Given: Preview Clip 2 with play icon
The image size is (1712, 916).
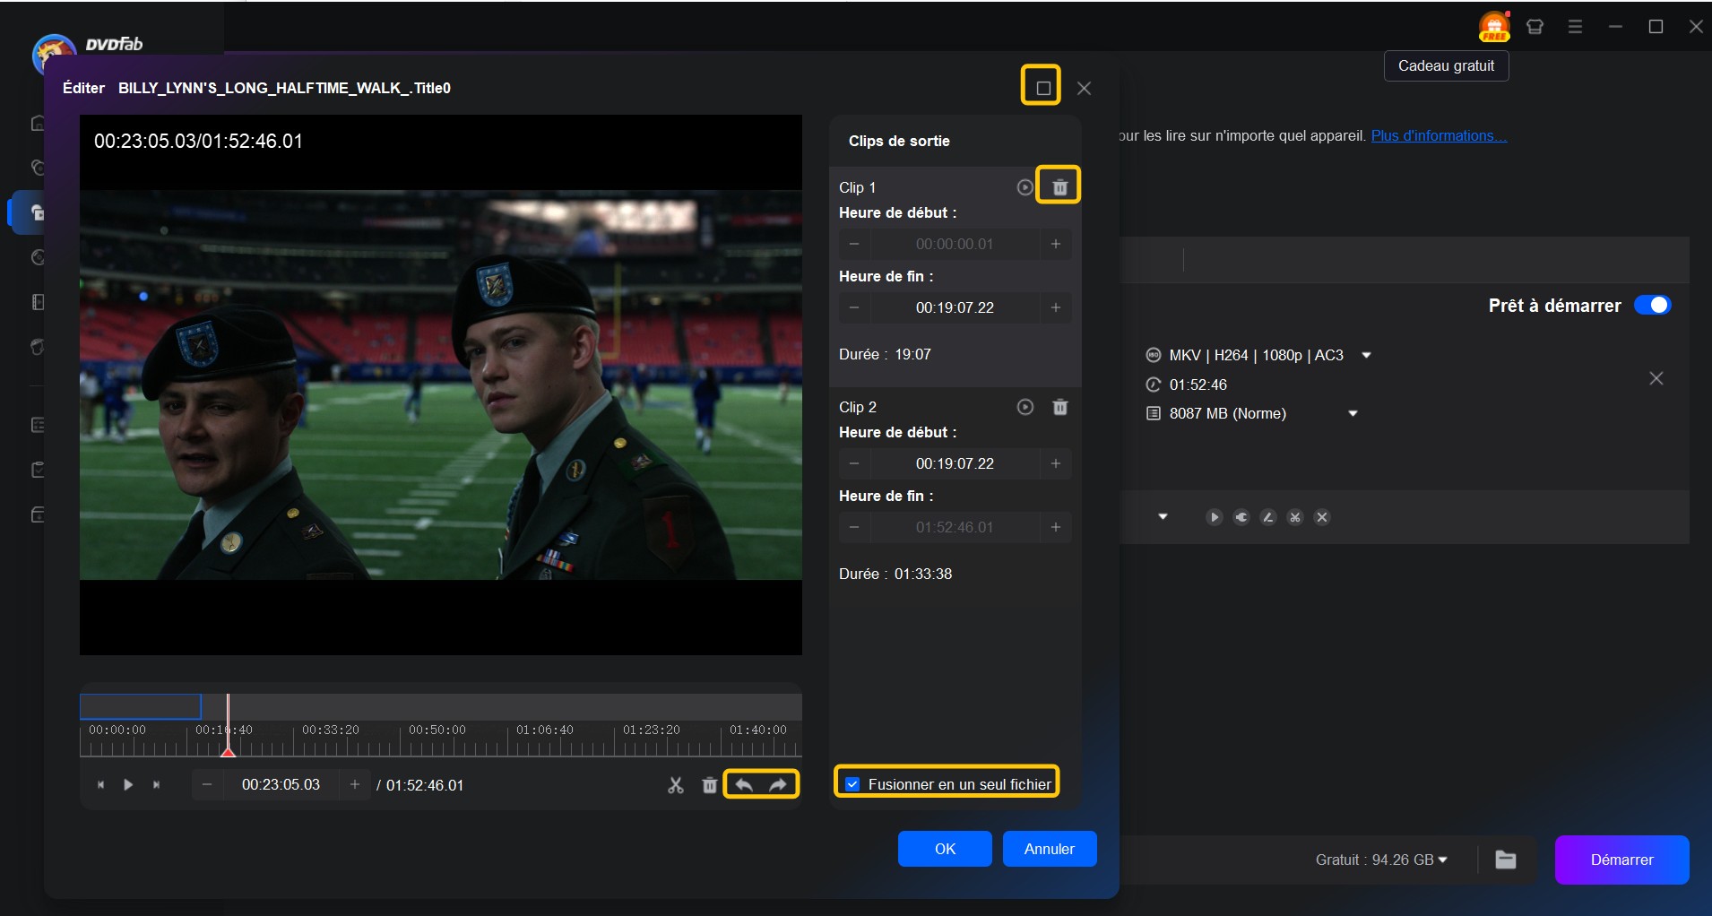Looking at the screenshot, I should (x=1025, y=407).
